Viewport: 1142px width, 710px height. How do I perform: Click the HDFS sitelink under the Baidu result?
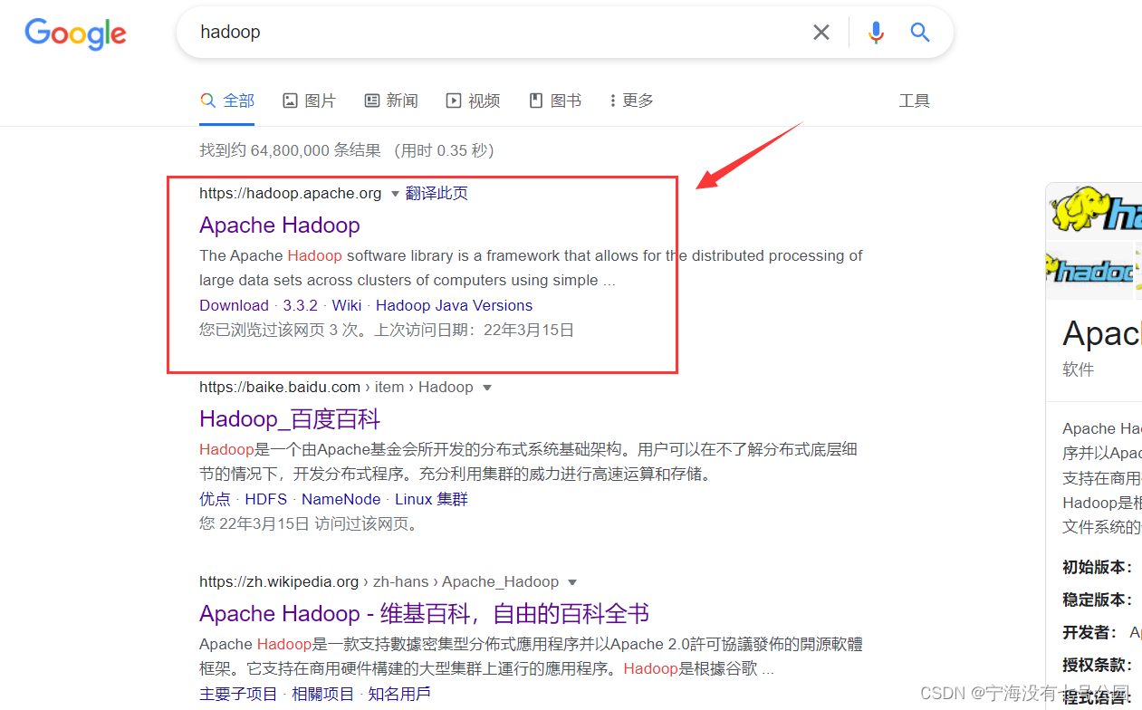tap(265, 499)
